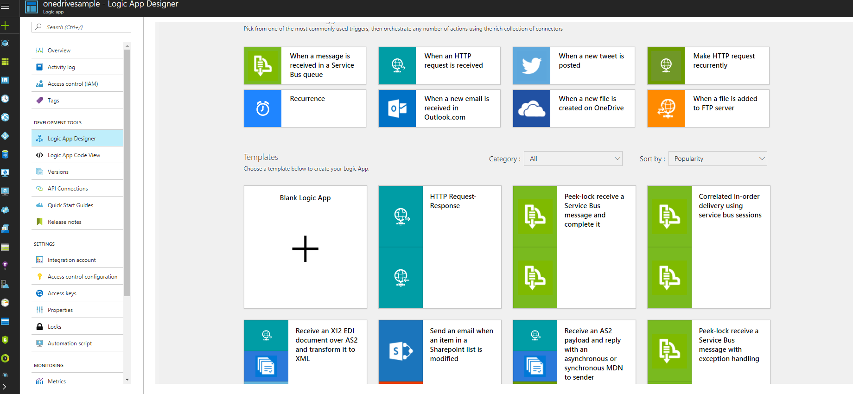Click the scroll-down arrow of the menu scrollbar
Screen dimensions: 853x394
(x=127, y=380)
